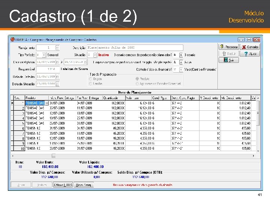Select the Produto radio button
Viewport: 270px width, 202px height.
137,79
